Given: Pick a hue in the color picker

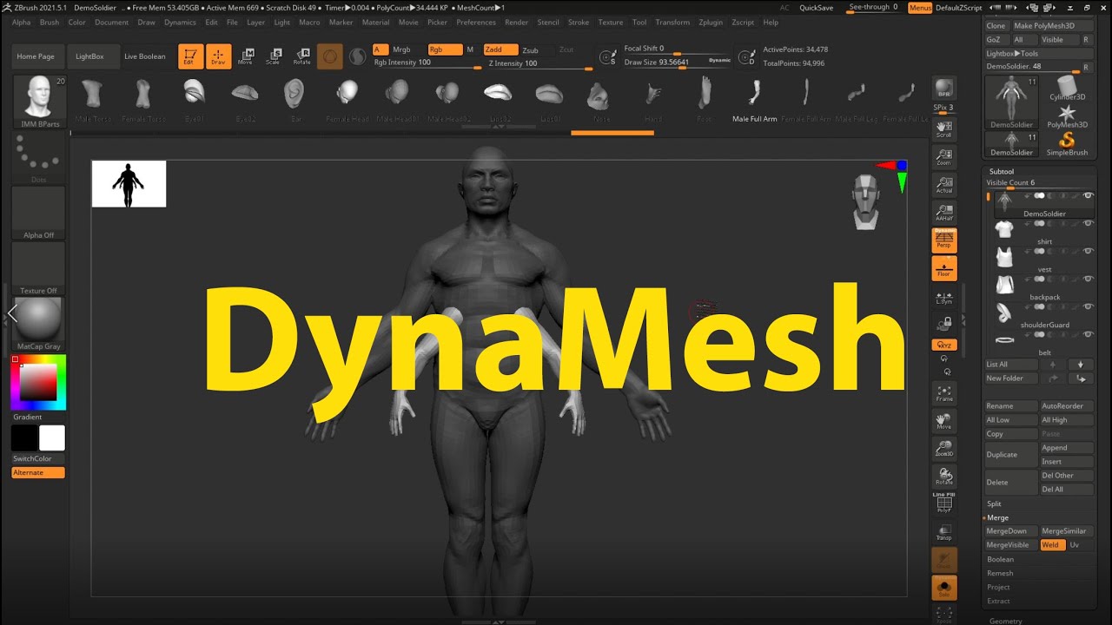Looking at the screenshot, I should tap(38, 382).
